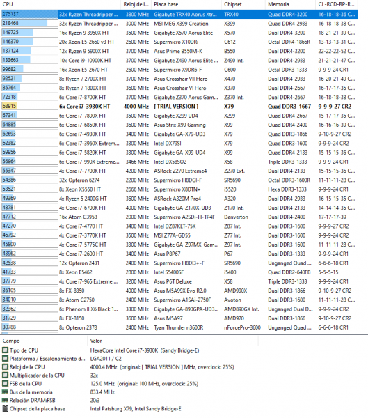
Task: Click the Valor column header
Action: coord(173,341)
